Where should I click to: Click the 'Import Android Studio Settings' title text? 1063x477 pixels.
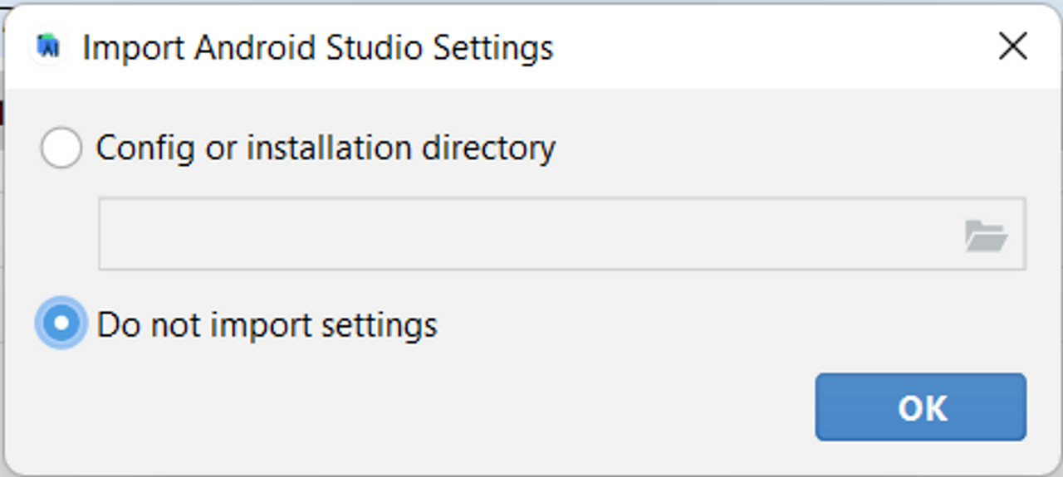point(318,48)
